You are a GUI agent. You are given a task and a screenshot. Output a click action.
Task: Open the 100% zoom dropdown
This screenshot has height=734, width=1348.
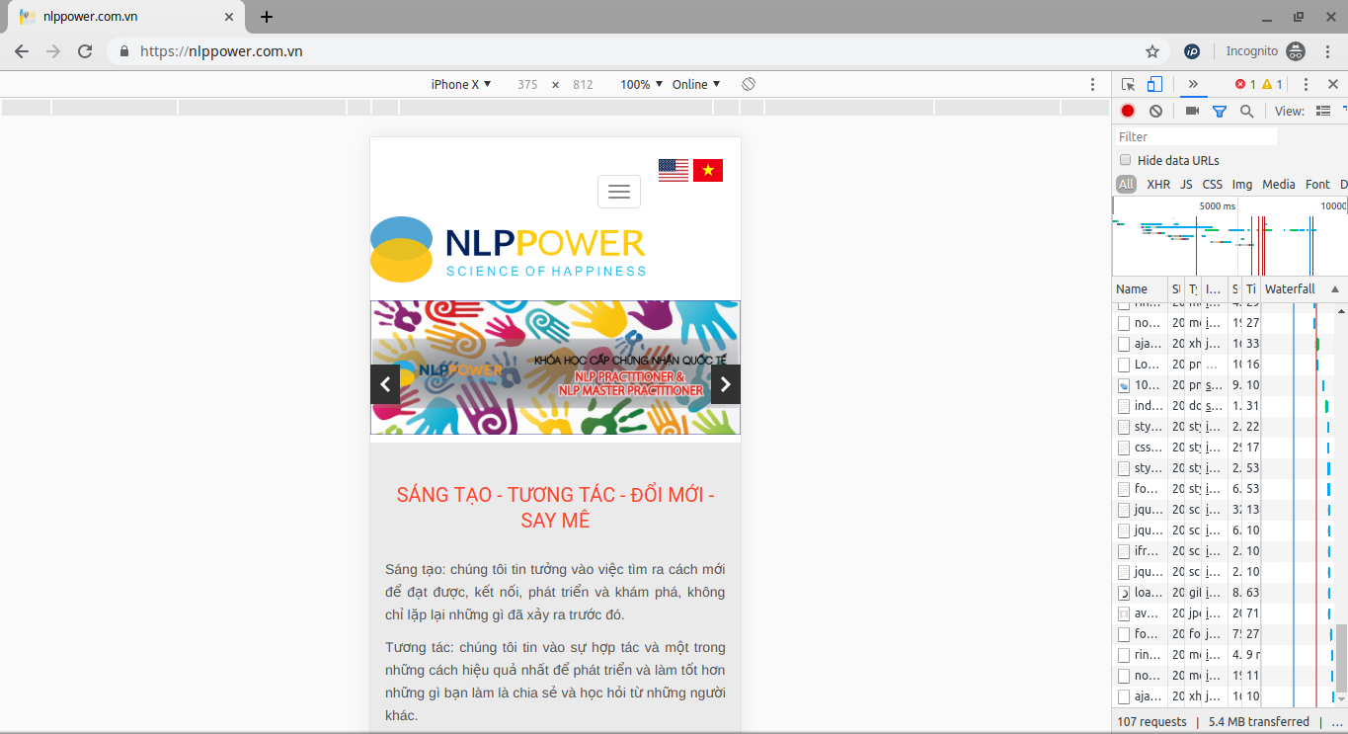(x=640, y=84)
